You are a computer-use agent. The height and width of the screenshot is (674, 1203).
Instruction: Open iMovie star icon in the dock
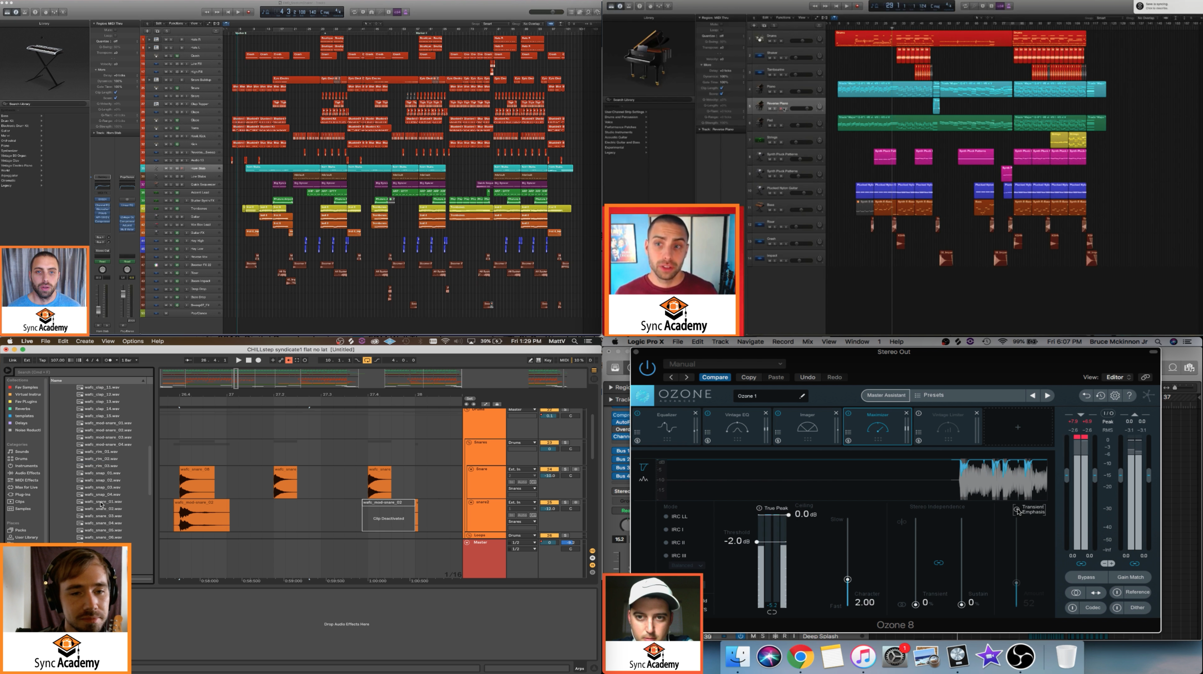coord(988,656)
